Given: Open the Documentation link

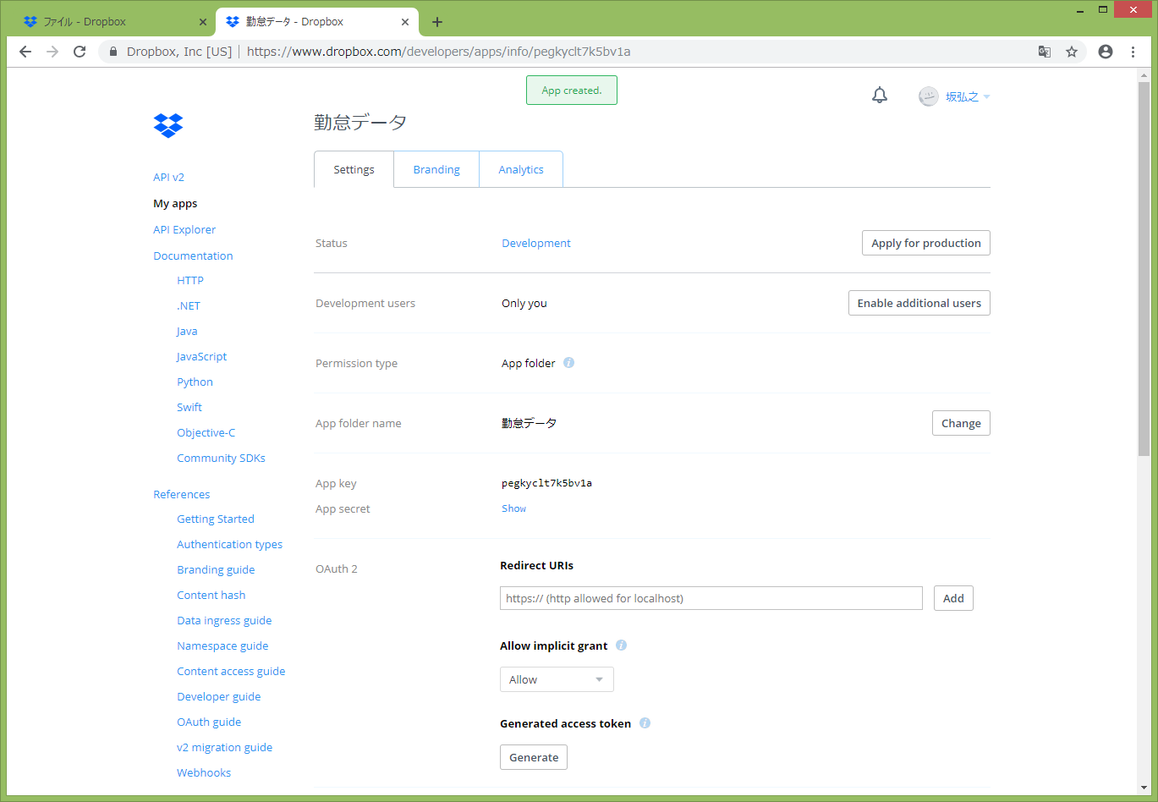Looking at the screenshot, I should [193, 255].
